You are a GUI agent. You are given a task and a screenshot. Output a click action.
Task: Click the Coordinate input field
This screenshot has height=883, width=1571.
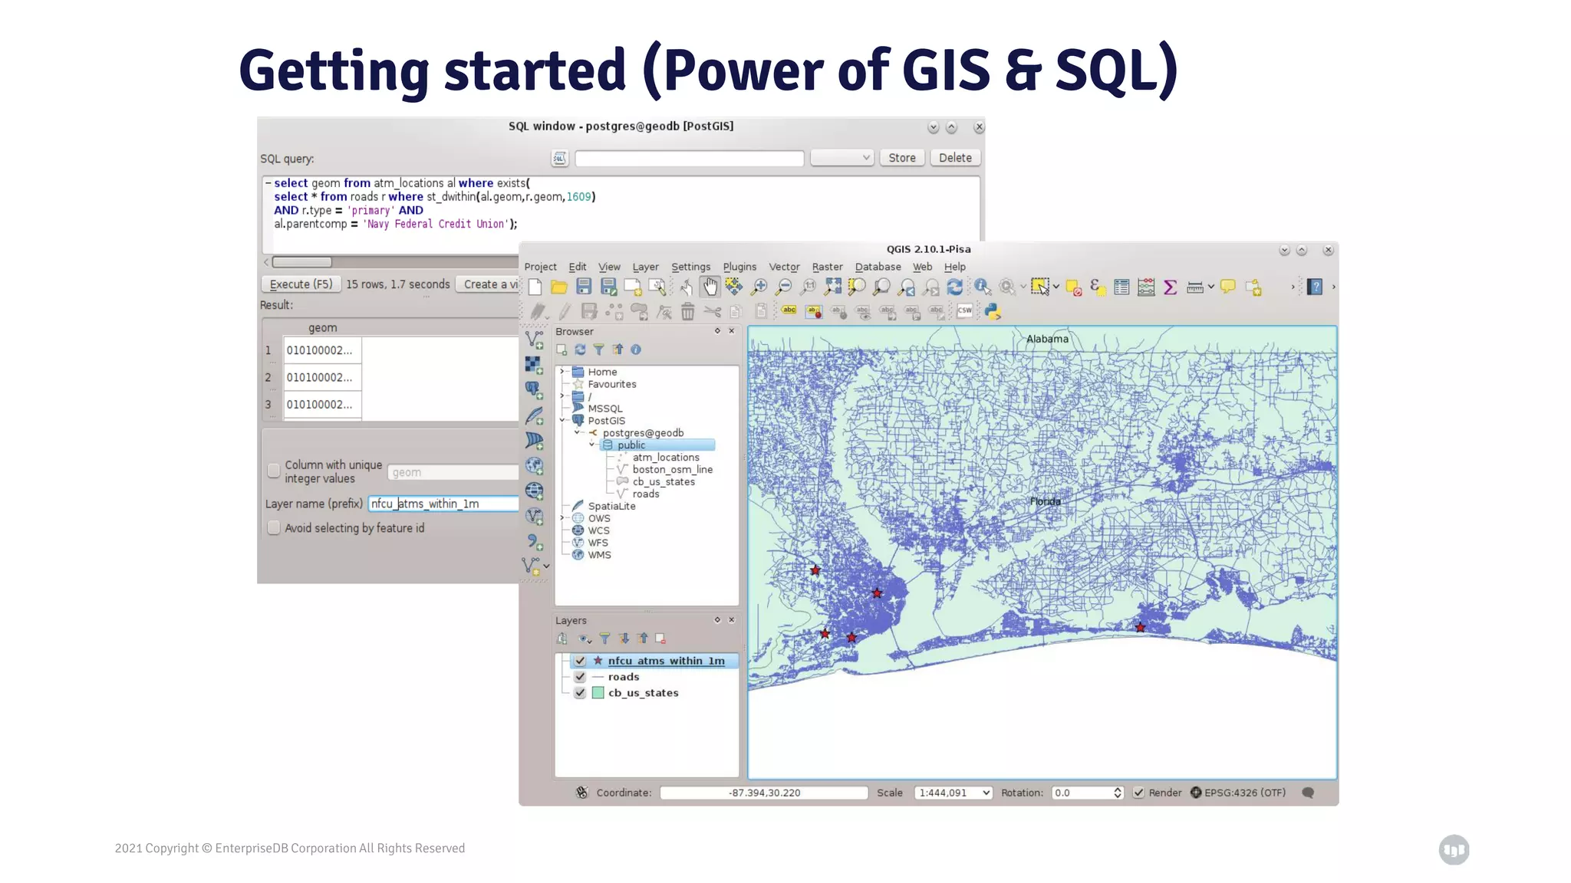pyautogui.click(x=764, y=793)
